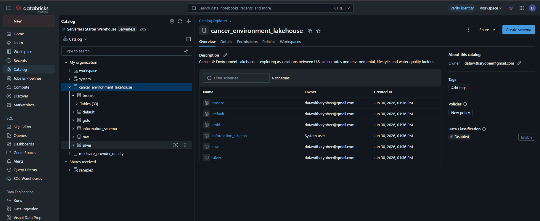Click the Create schema button
Screen dimensions: 540x221
[518, 30]
